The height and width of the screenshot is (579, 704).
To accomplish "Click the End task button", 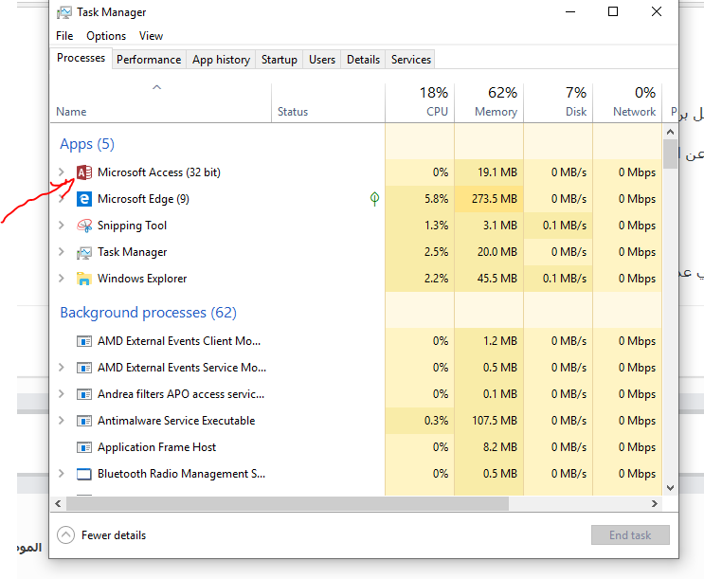I will [630, 535].
